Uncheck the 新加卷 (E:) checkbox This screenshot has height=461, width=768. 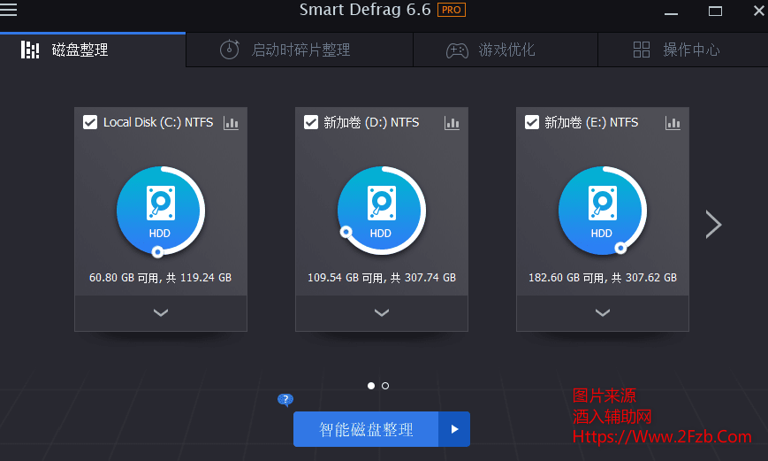[x=532, y=123]
